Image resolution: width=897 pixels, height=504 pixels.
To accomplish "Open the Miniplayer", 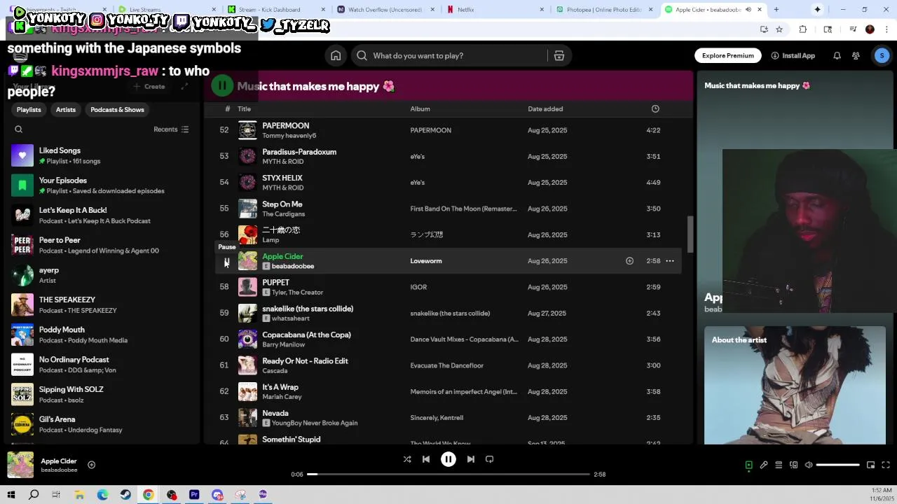I will coord(870,465).
